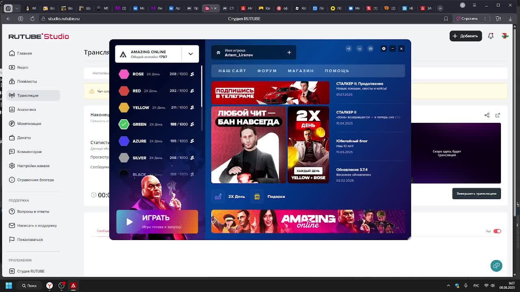Select the ROSE server hexagon
Viewport: 520px width, 292px height.
(x=124, y=74)
